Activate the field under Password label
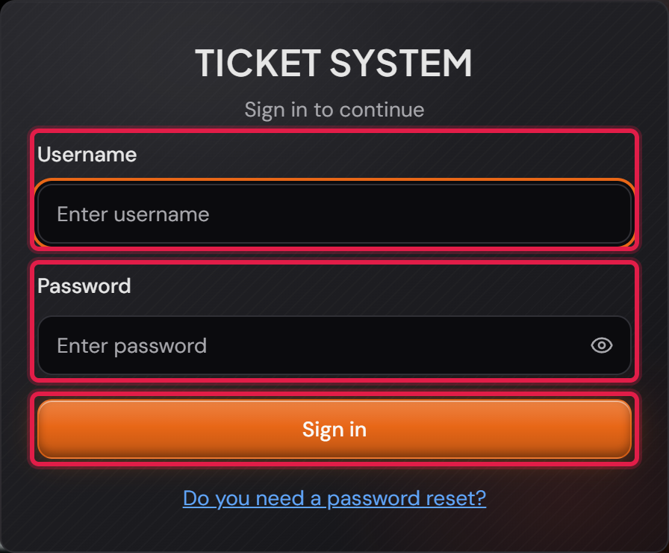This screenshot has height=553, width=669. point(334,345)
